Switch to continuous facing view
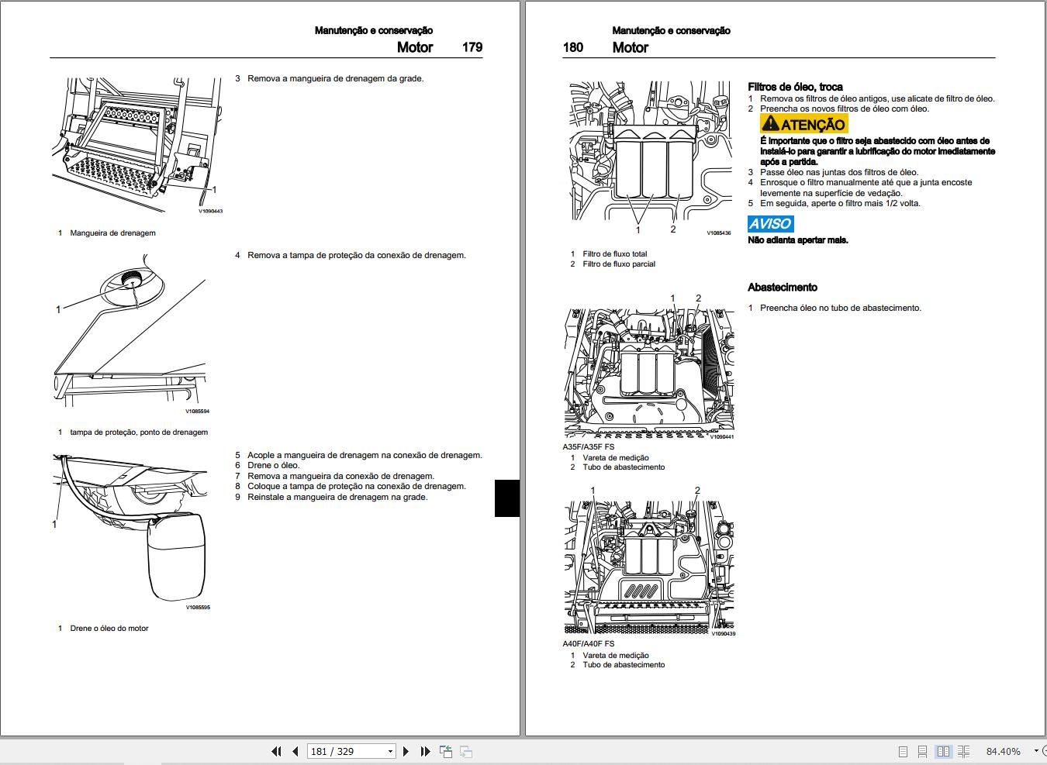This screenshot has width=1047, height=765. (x=964, y=752)
